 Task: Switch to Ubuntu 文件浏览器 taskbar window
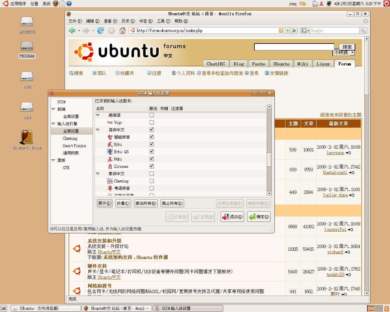coord(46,308)
